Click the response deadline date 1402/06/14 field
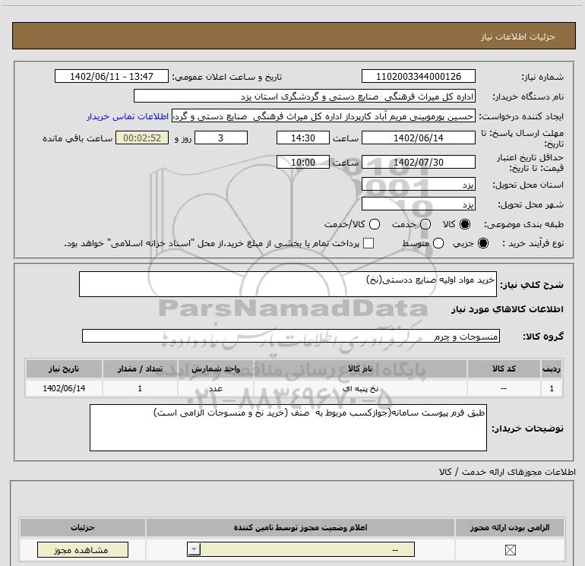The image size is (585, 566). (418, 138)
